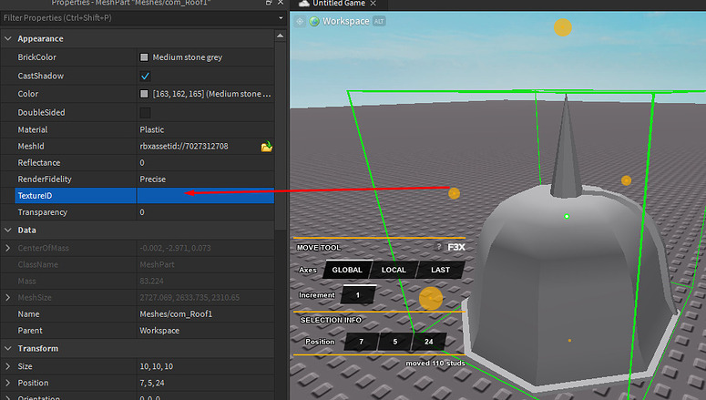The width and height of the screenshot is (706, 400).
Task: Click the MeshId folder browse icon
Action: [x=267, y=147]
